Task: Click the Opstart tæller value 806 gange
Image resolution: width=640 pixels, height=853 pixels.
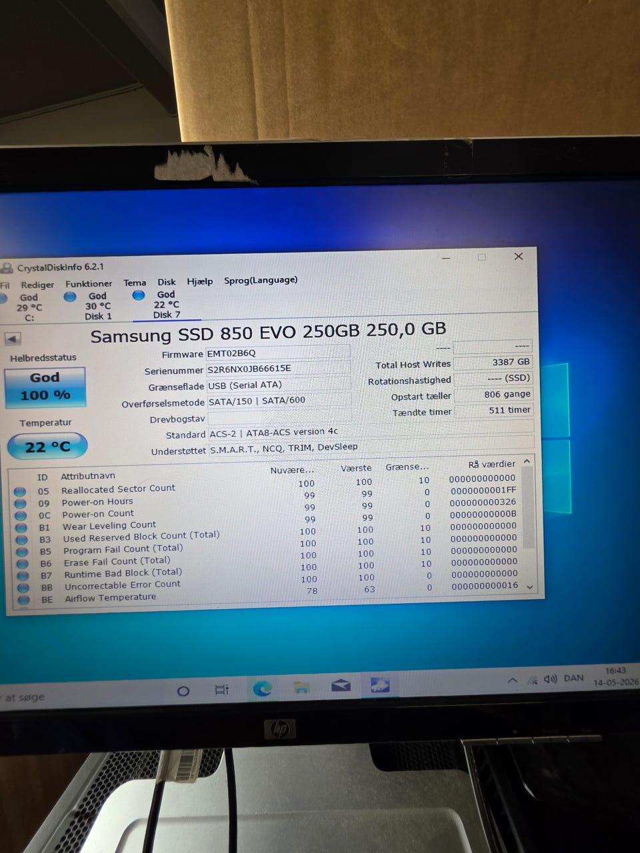Action: click(494, 394)
